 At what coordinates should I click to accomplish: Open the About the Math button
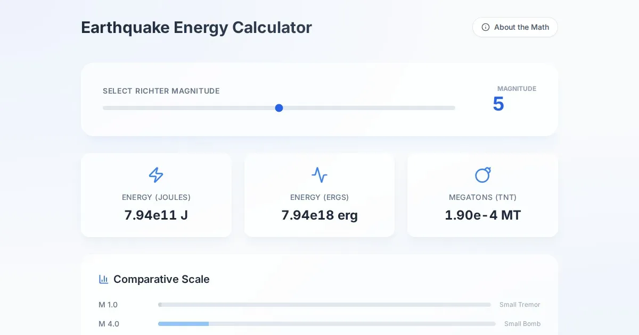click(515, 27)
